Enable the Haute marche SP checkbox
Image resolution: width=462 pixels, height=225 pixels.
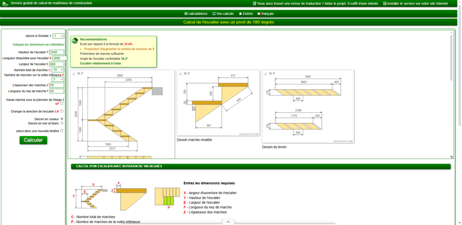click(x=61, y=103)
